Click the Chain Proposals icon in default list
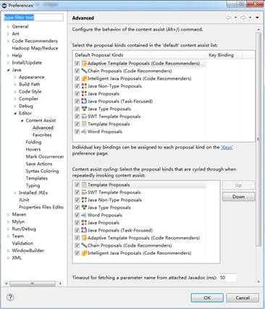The height and width of the screenshot is (309, 265). [84, 71]
